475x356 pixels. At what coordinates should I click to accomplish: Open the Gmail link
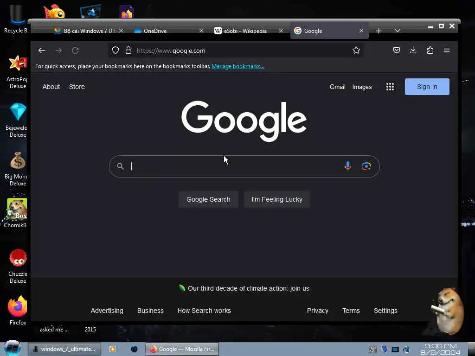338,87
